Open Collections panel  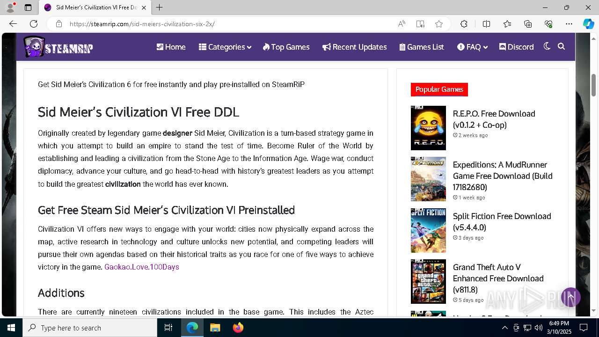(528, 24)
